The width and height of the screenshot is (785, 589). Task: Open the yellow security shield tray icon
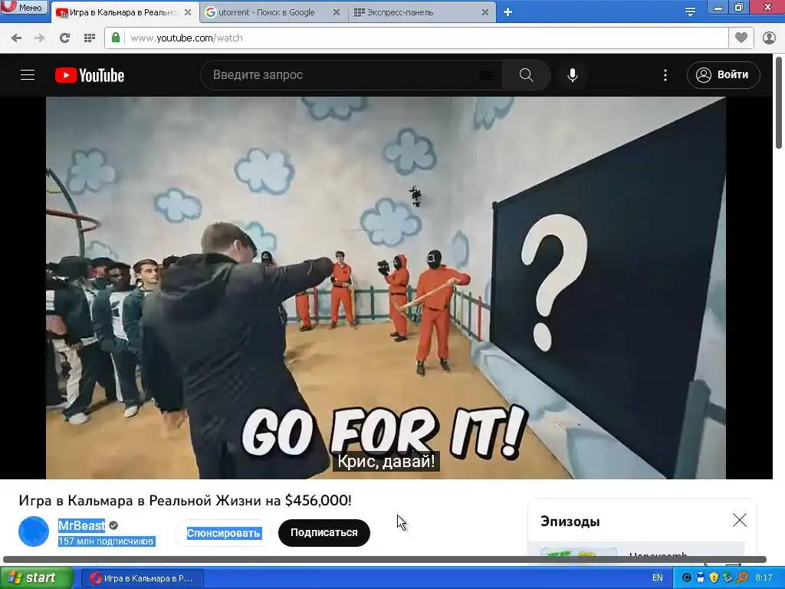pyautogui.click(x=714, y=578)
